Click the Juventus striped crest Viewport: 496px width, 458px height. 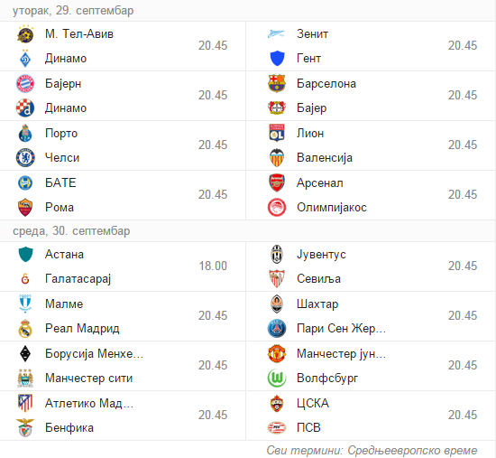[x=277, y=254]
